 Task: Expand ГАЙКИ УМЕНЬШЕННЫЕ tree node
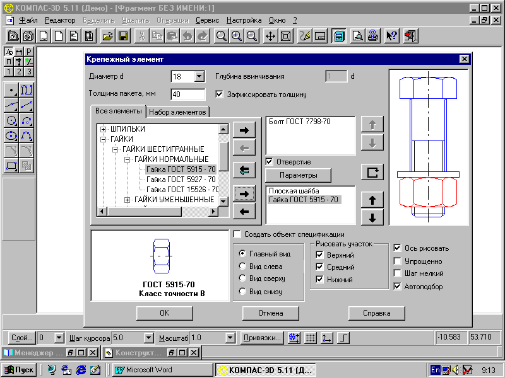coord(128,200)
